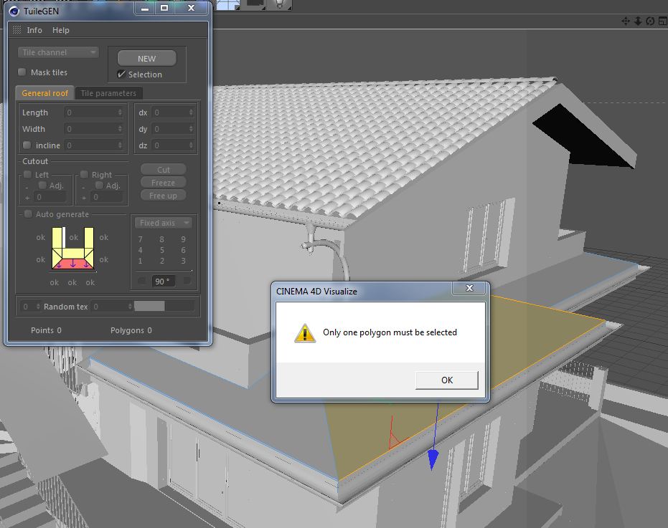The height and width of the screenshot is (528, 668).
Task: Click the camera object icon in toolbar
Action: [x=254, y=4]
